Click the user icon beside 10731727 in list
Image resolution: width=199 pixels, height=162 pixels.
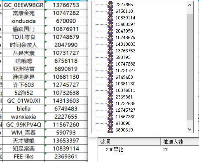click(x=110, y=70)
